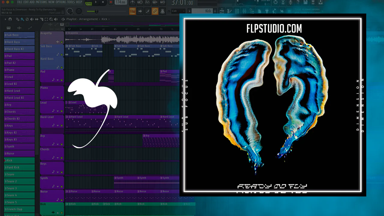The height and width of the screenshot is (216, 384).
Task: Select the paint brush tool in Playlist
Action: coord(22,19)
